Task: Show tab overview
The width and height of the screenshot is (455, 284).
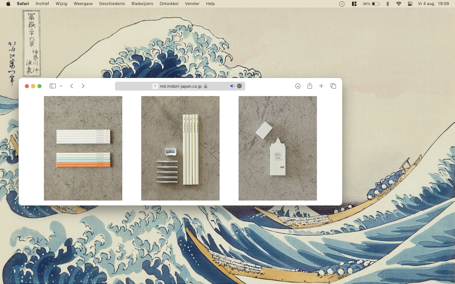Action: coord(333,86)
